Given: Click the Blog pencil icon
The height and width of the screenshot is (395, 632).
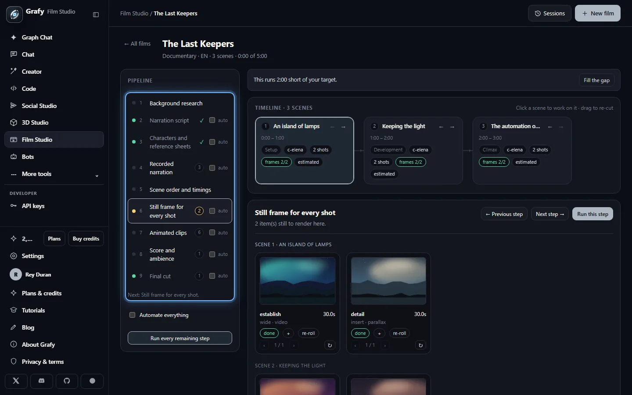Looking at the screenshot, I should [14, 327].
